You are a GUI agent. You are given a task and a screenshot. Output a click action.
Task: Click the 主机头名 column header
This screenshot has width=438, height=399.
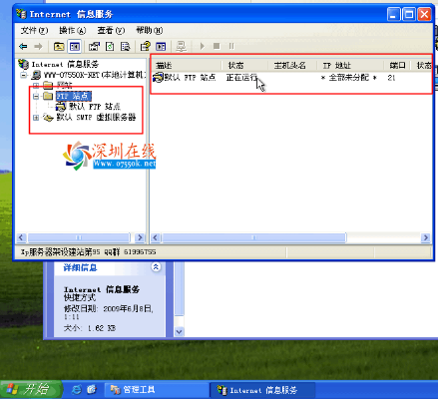[x=292, y=65]
